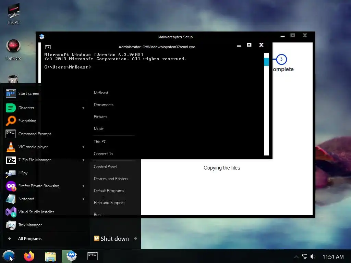
Task: Open Notepad icon in Start menu
Action: tap(11, 199)
